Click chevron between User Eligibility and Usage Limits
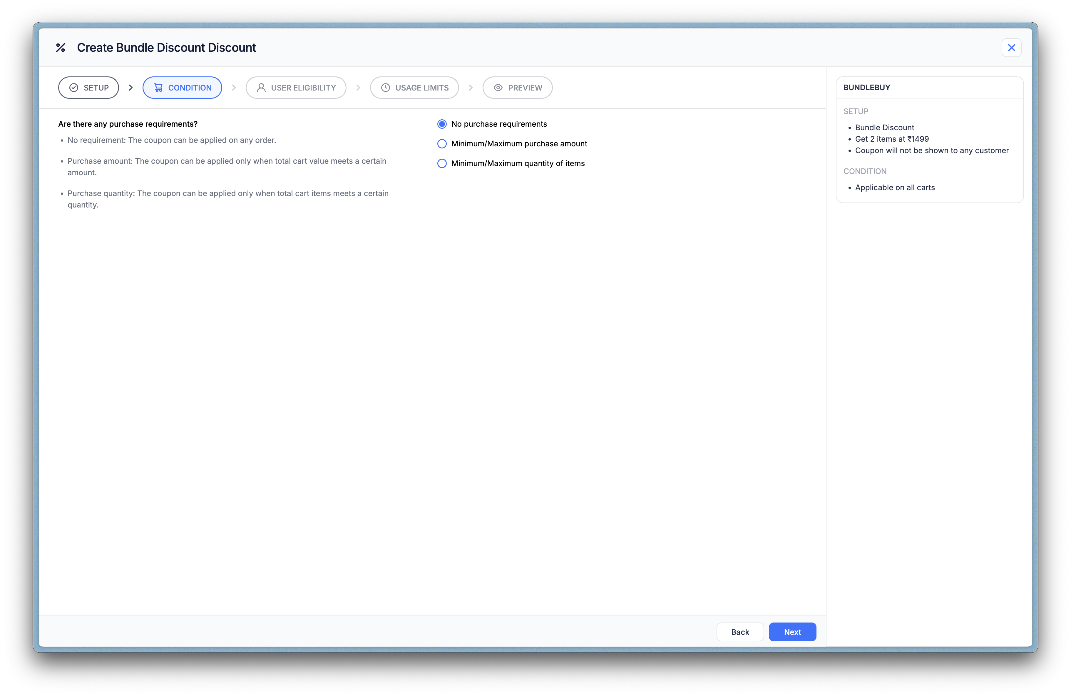 coord(358,88)
